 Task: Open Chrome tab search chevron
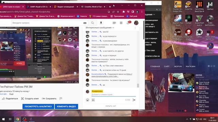coord(122,5)
